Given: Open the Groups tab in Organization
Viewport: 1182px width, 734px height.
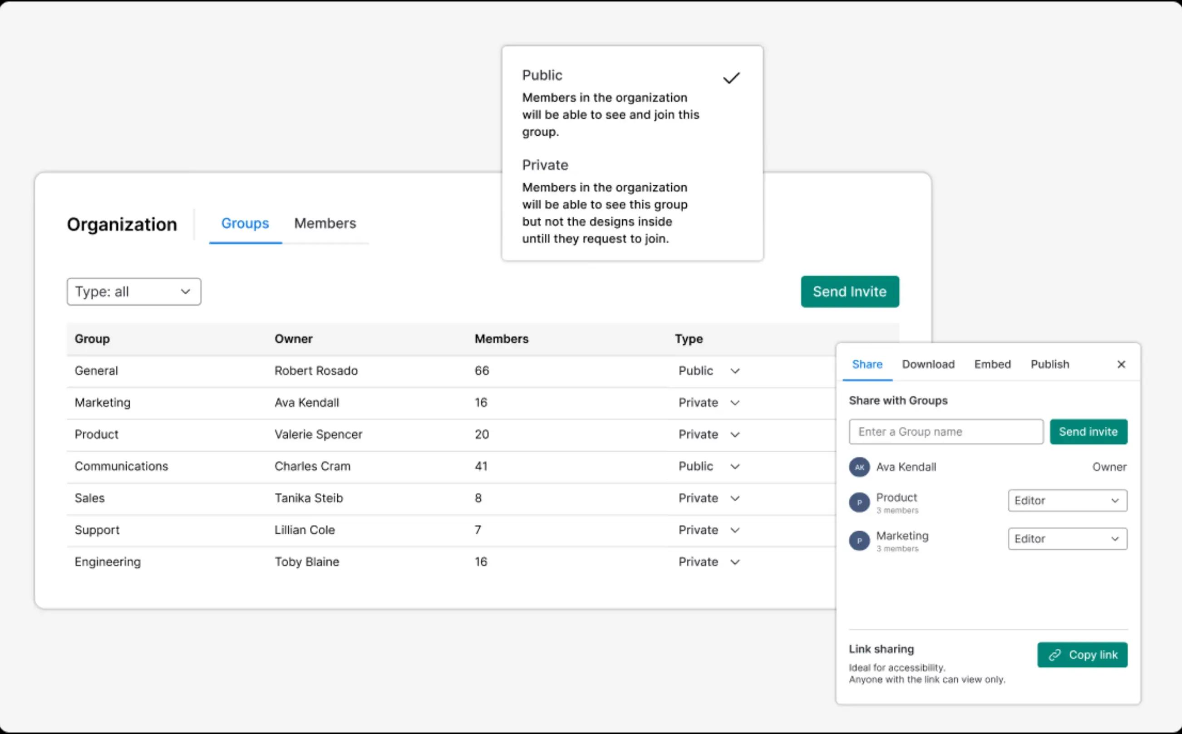Looking at the screenshot, I should (244, 223).
